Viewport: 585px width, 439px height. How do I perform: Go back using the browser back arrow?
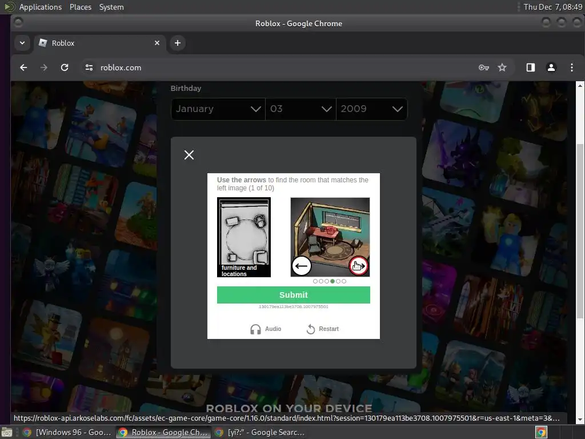click(23, 67)
